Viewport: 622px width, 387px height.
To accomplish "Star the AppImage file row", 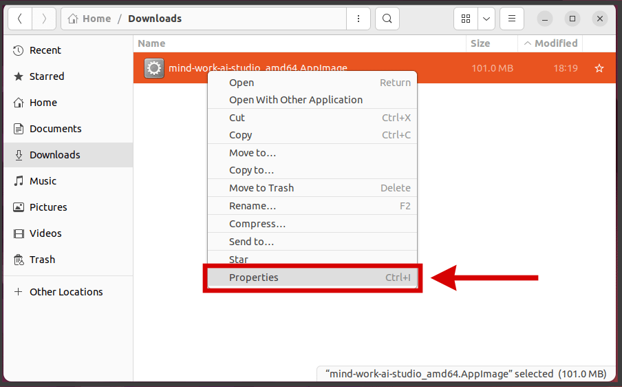I will tap(599, 68).
